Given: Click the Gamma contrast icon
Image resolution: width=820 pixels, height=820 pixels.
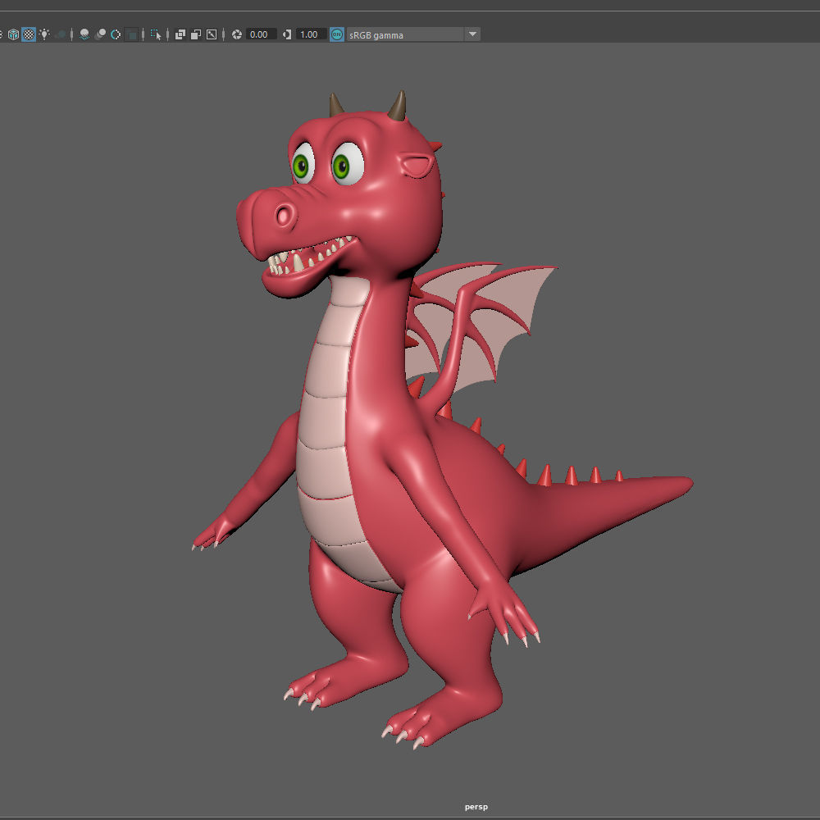Looking at the screenshot, I should pos(286,34).
